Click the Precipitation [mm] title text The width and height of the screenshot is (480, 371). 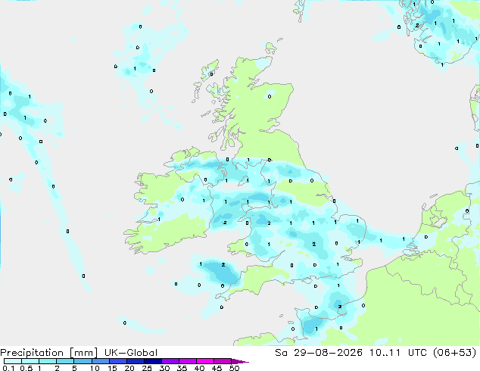pyautogui.click(x=49, y=353)
